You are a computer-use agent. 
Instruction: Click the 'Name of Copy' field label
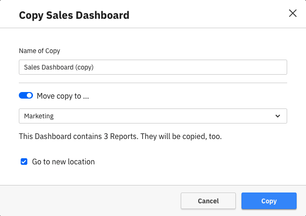[40, 51]
